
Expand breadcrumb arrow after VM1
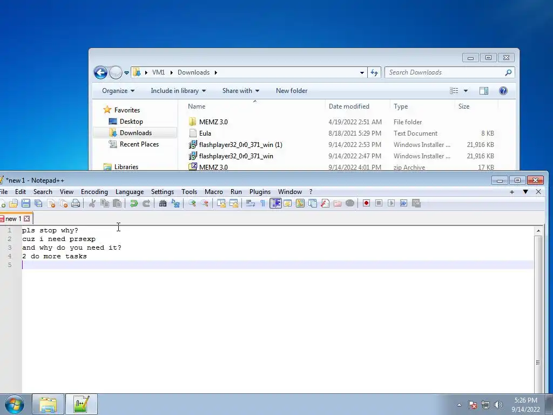click(171, 73)
